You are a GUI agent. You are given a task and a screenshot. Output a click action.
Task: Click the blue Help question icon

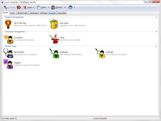[x=71, y=7]
